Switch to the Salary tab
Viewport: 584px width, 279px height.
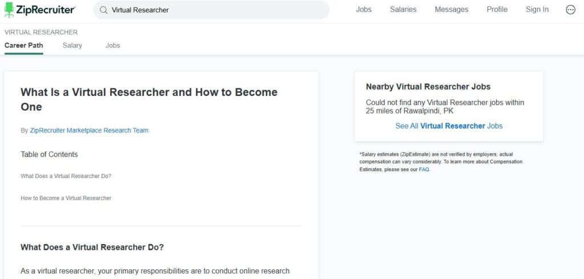72,46
